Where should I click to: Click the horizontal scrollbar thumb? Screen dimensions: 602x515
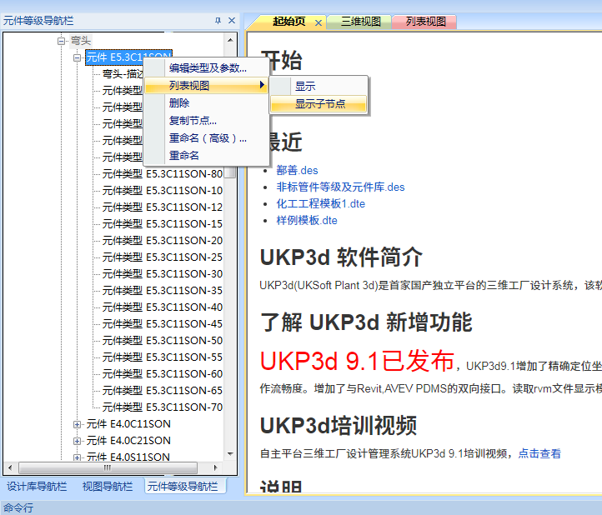(108, 467)
